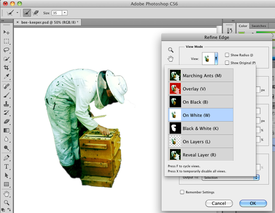The height and width of the screenshot is (213, 275).
Task: Switch to the Swatches panel tab
Action: [x=258, y=26]
